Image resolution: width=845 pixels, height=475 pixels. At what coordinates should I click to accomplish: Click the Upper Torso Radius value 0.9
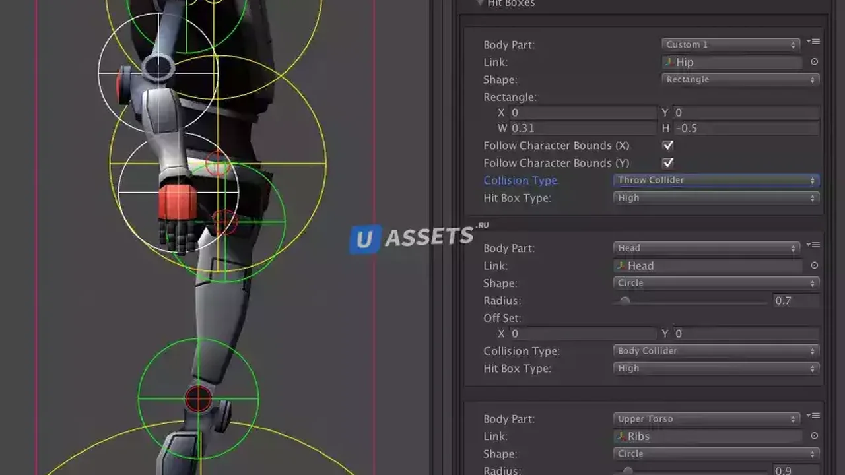tap(796, 470)
